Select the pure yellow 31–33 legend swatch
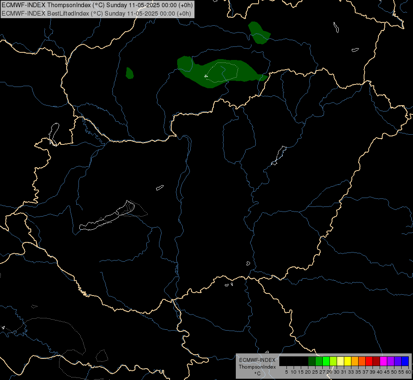This screenshot has height=380, width=413. (348, 361)
